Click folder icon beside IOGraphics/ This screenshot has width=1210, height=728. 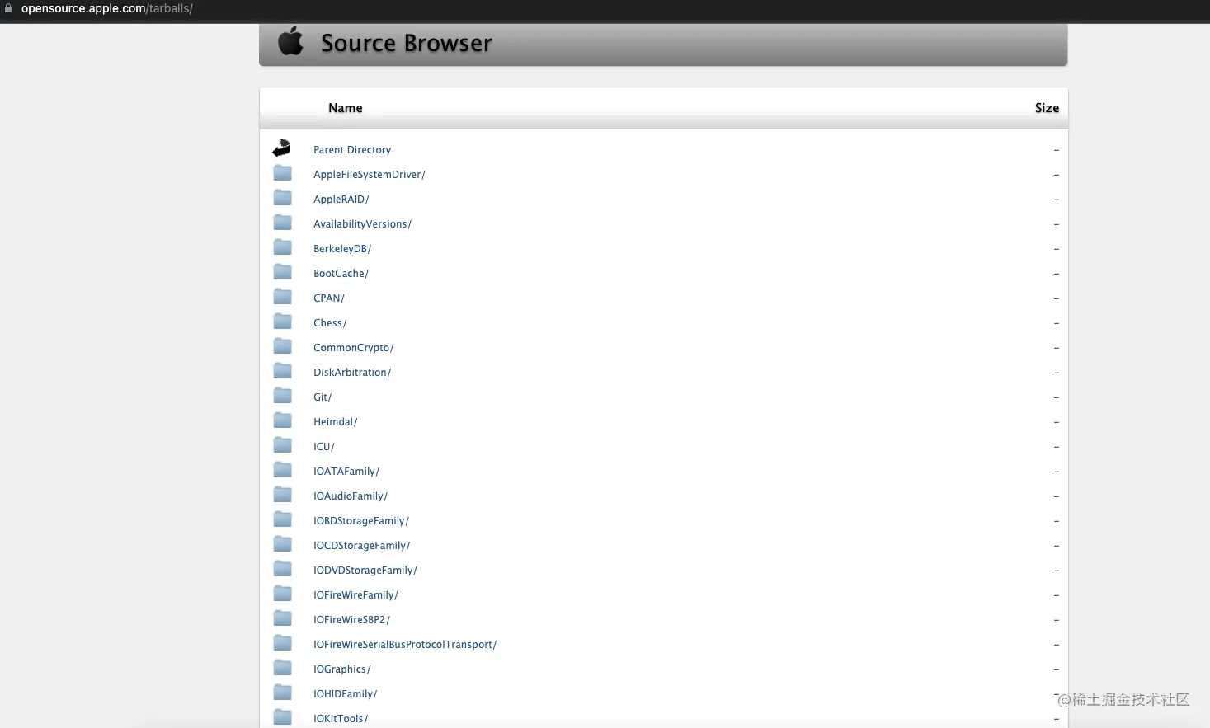[282, 668]
